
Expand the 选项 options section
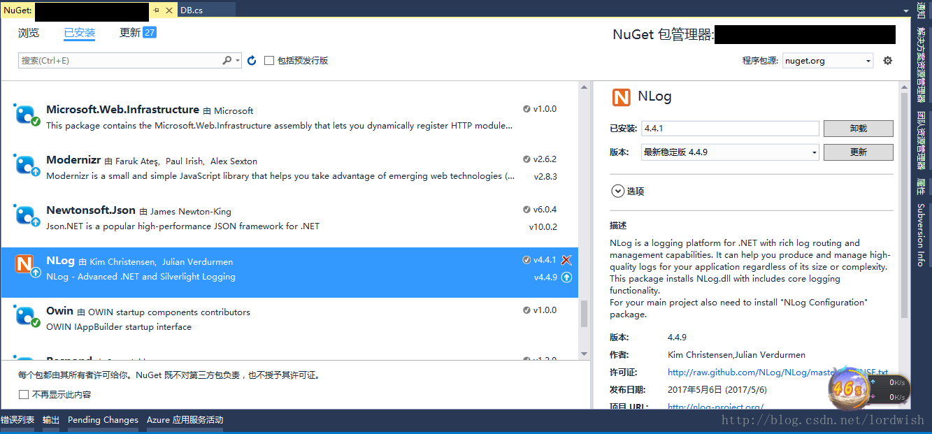pos(628,191)
